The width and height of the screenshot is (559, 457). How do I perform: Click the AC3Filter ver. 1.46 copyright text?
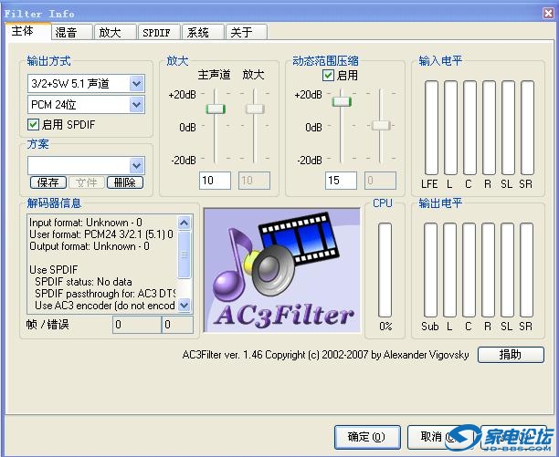pyautogui.click(x=325, y=355)
